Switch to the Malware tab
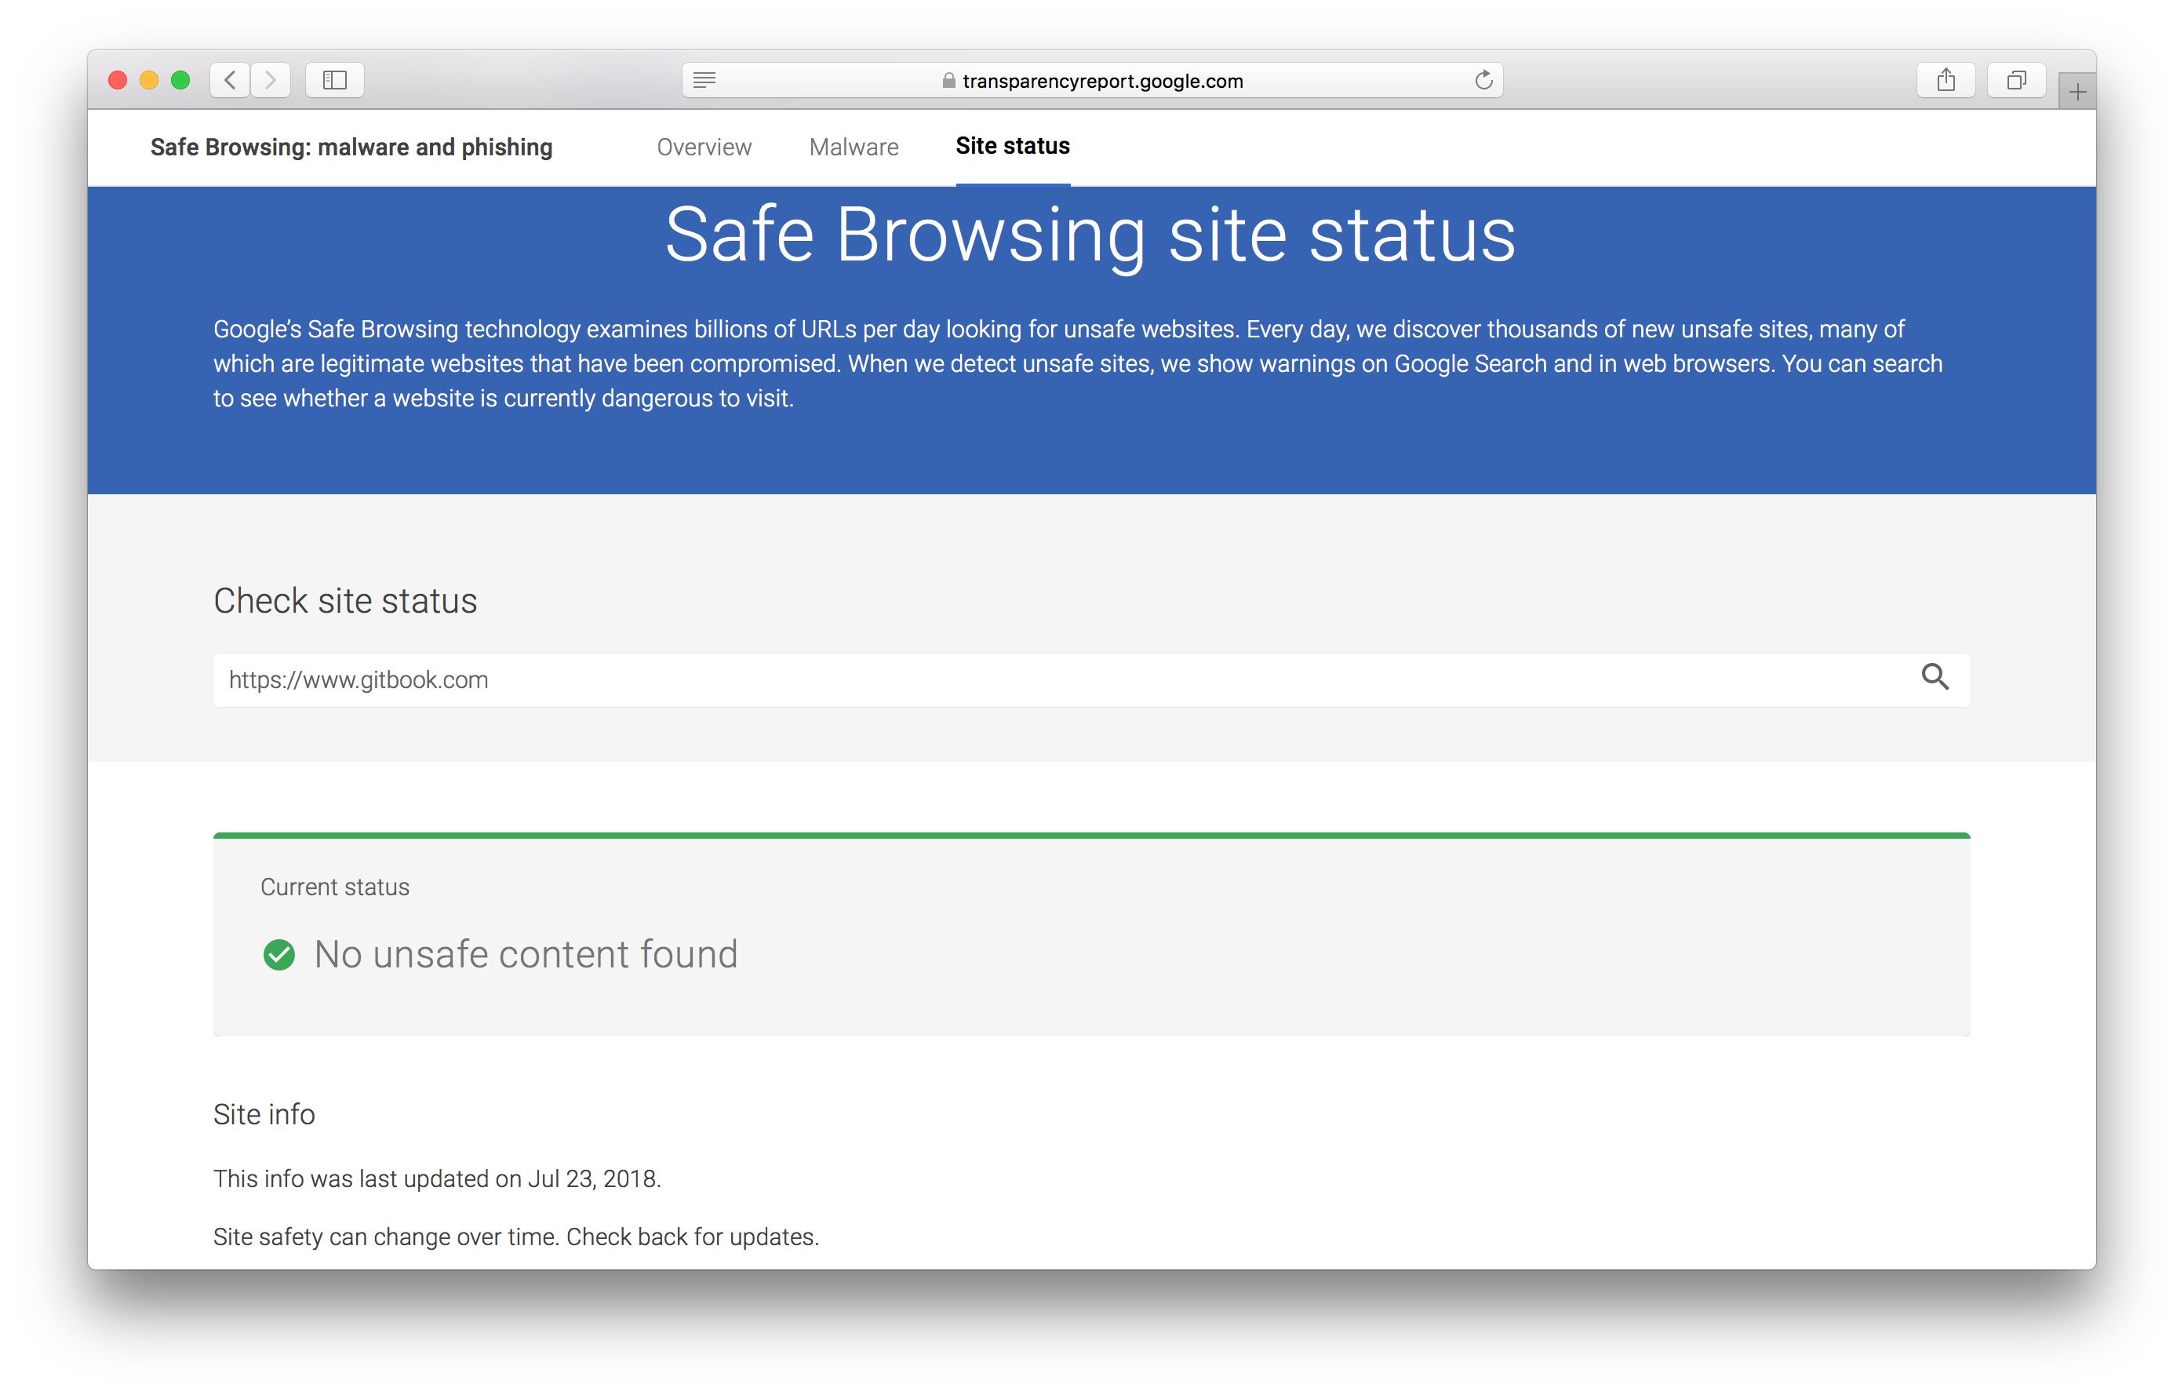The image size is (2184, 1395). pos(854,147)
